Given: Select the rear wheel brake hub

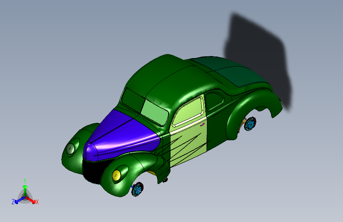Looking at the screenshot, I should (x=250, y=124).
